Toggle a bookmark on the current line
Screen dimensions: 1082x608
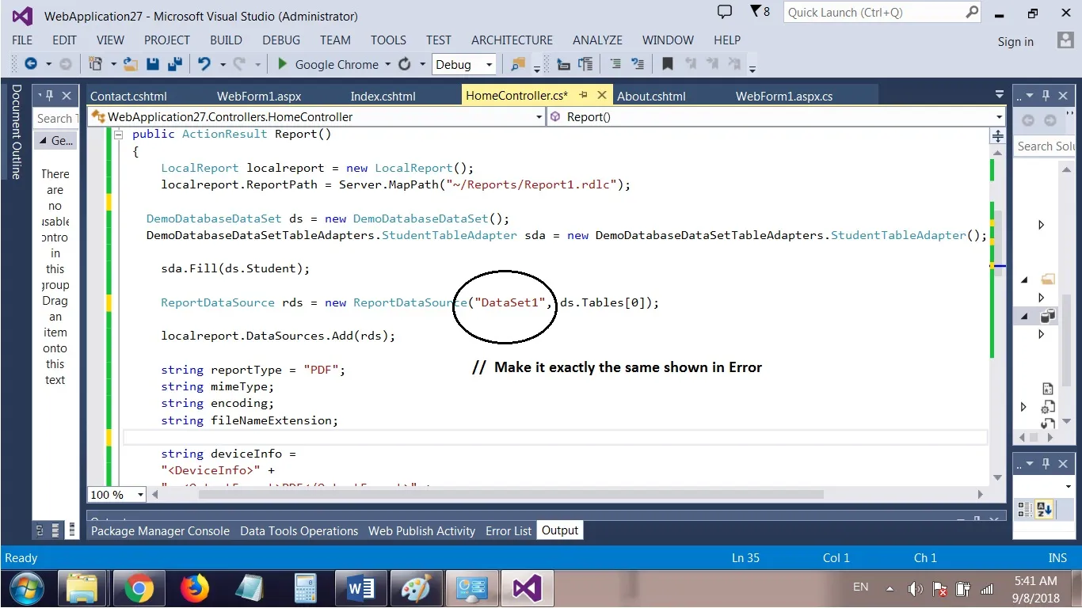pos(668,64)
